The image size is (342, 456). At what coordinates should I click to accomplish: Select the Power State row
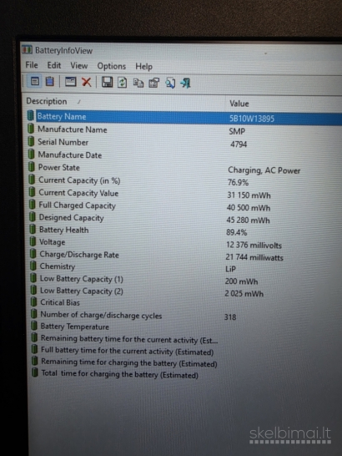(184, 168)
